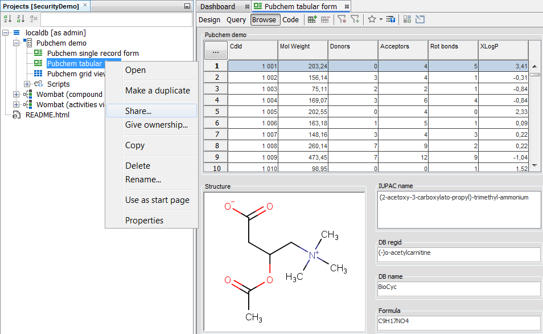Click the star favorites icon

(x=372, y=19)
